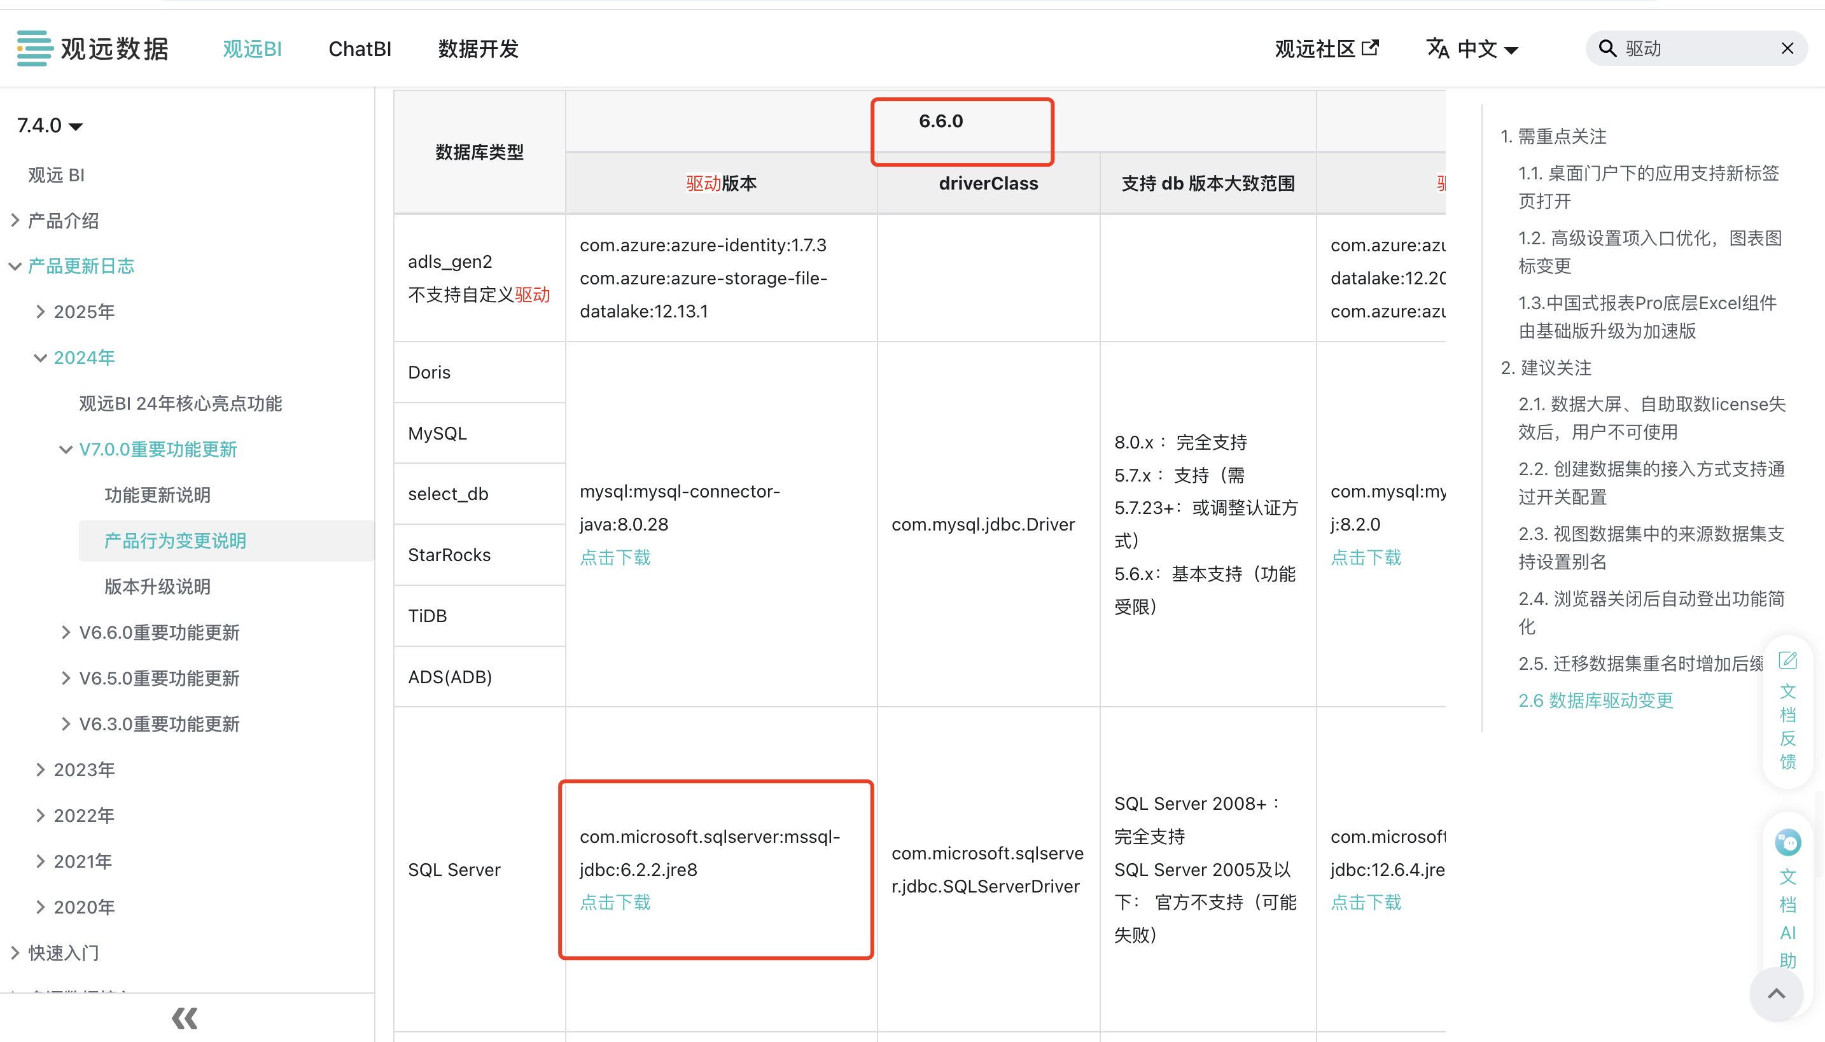Collapse the 2024年 tree node
This screenshot has width=1825, height=1042.
(x=41, y=358)
